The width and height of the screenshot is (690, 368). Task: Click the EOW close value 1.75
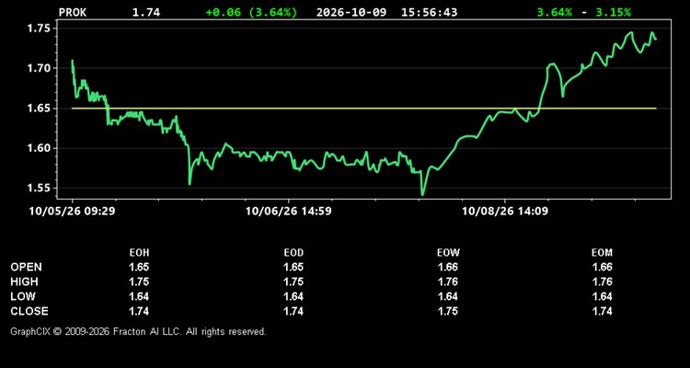(448, 311)
